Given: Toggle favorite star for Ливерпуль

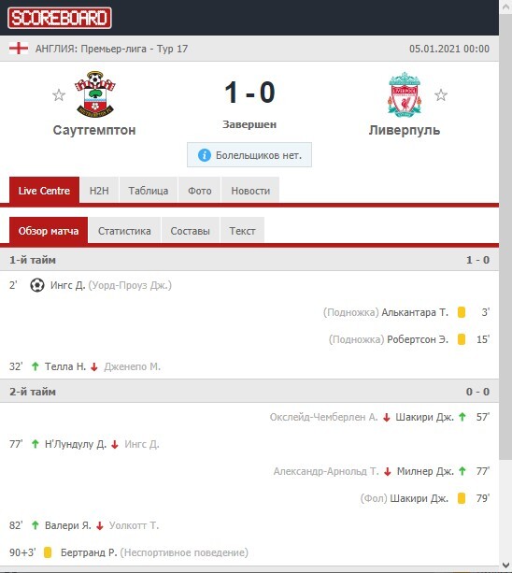Looking at the screenshot, I should 441,95.
